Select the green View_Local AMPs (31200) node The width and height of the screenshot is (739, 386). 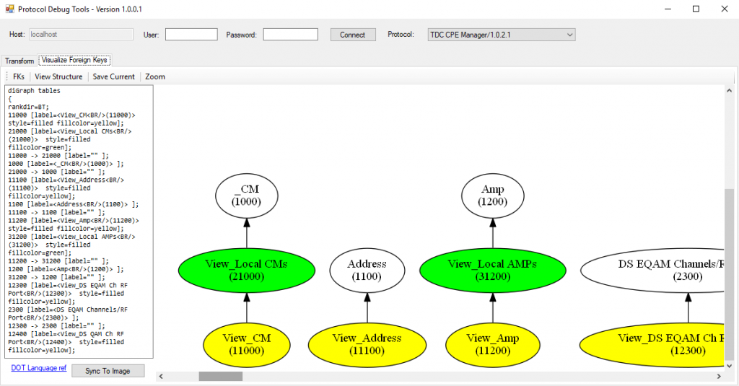point(492,270)
